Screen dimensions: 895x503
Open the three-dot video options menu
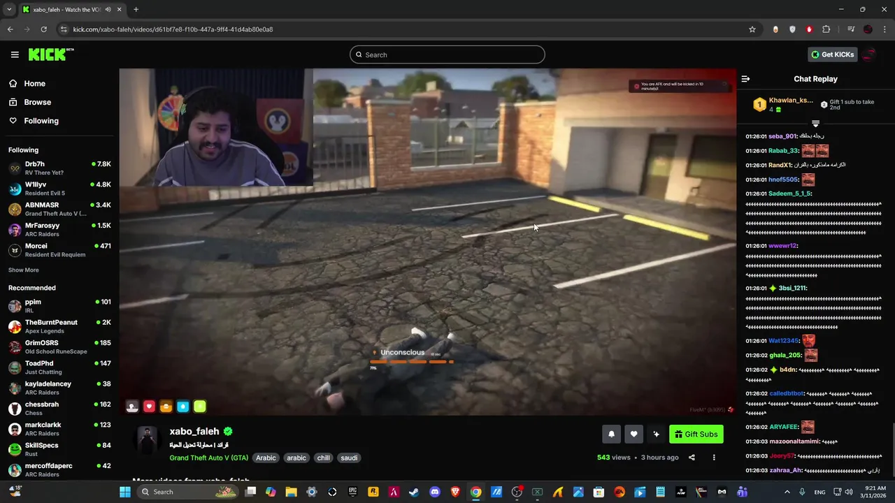click(x=714, y=458)
